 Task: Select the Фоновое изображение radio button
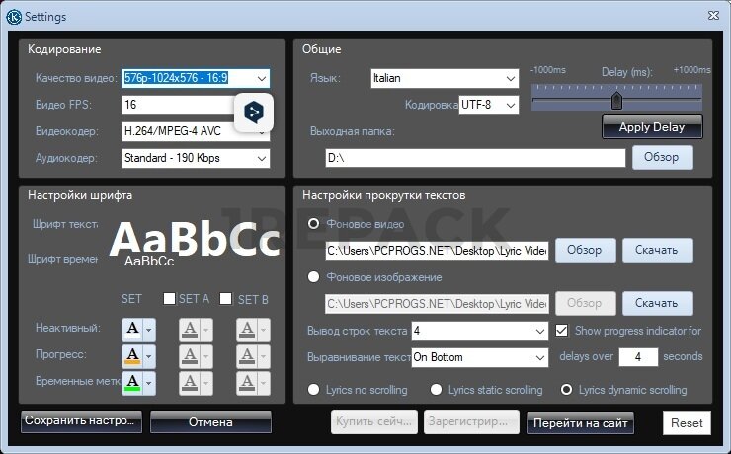314,277
